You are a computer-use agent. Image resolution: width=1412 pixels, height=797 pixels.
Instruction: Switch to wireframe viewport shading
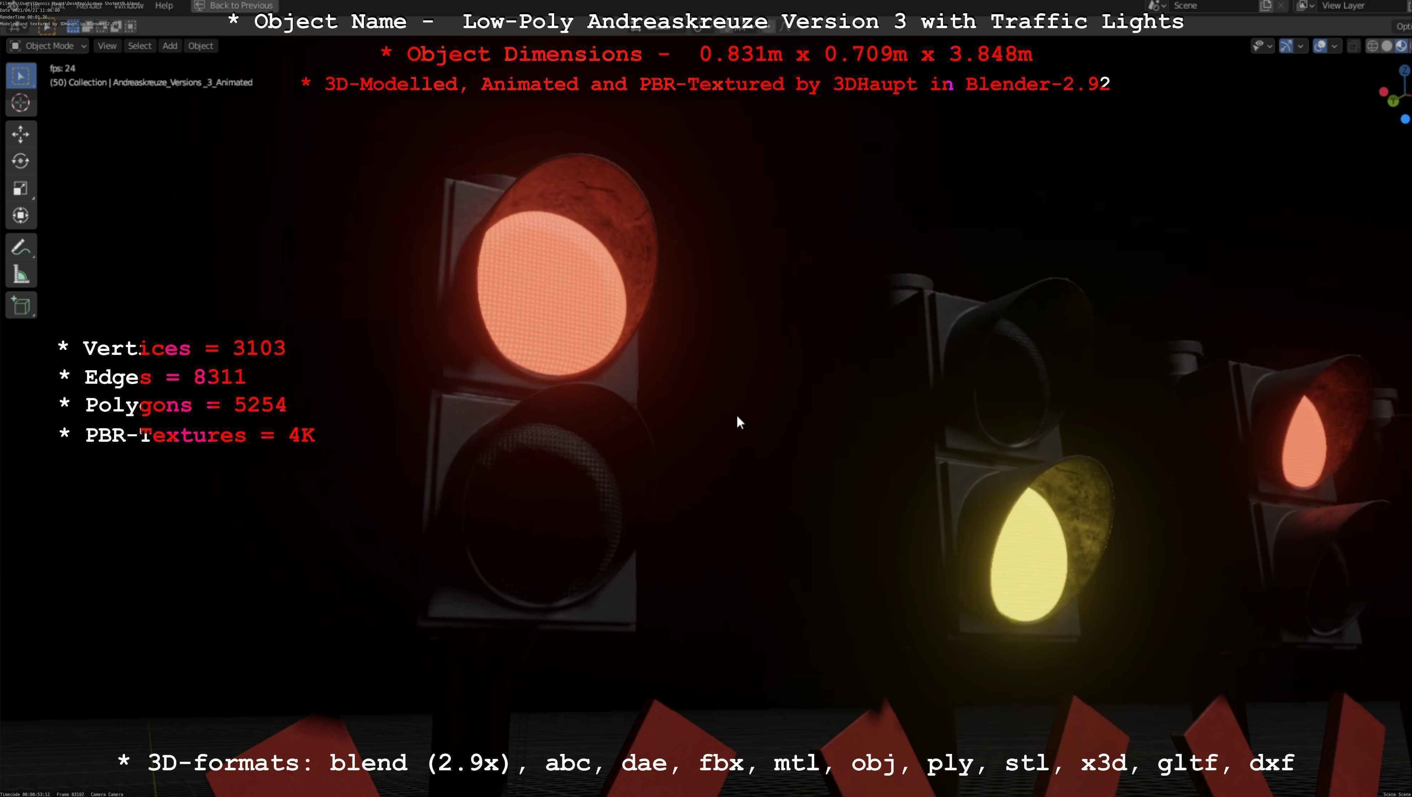pos(1372,46)
